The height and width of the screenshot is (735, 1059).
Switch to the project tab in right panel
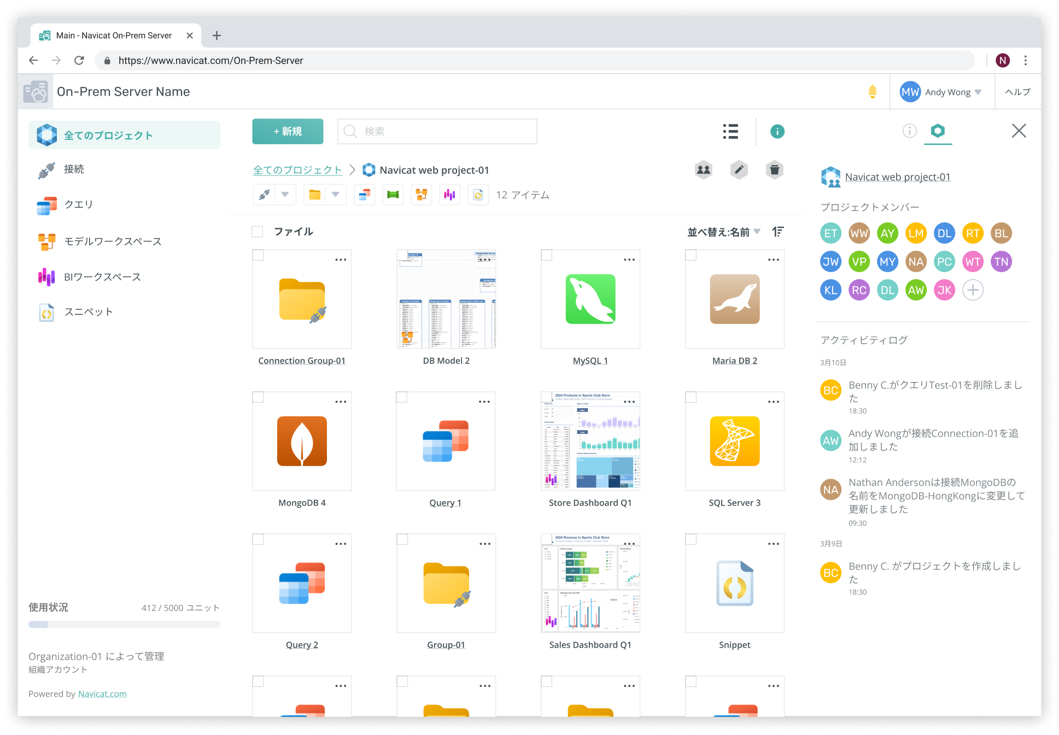click(938, 131)
